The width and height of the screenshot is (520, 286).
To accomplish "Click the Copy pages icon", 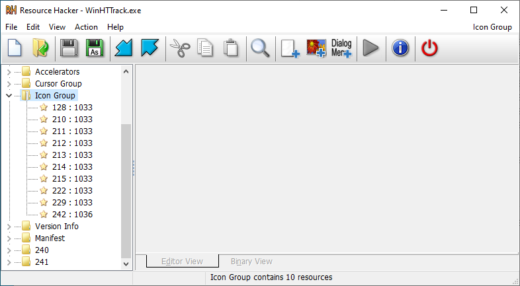I will [x=205, y=48].
